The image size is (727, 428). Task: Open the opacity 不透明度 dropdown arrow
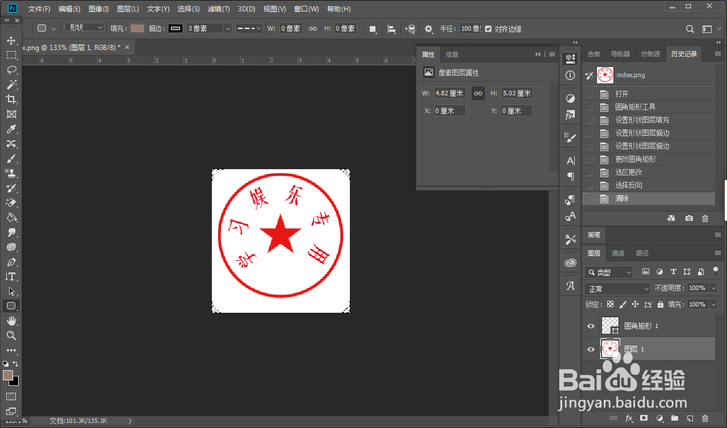pyautogui.click(x=713, y=288)
